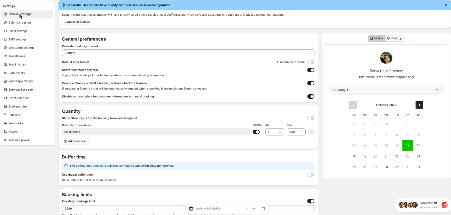This screenshot has width=451, height=215.
Task: Click the Email settings envelope icon
Action: point(5,31)
